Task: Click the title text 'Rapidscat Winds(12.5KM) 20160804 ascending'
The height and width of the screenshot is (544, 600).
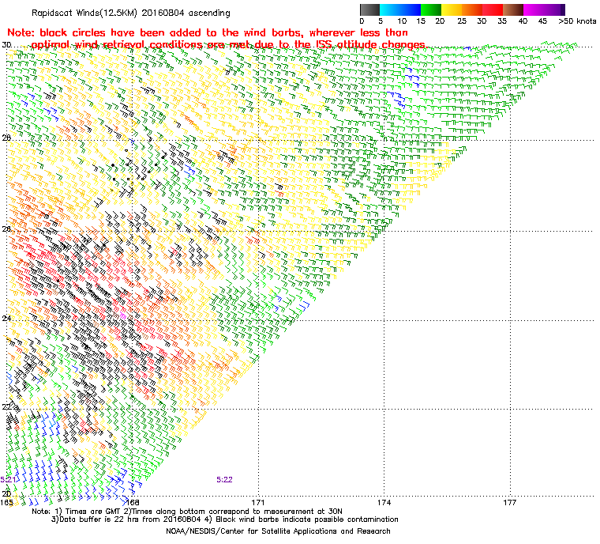Action: pyautogui.click(x=131, y=13)
